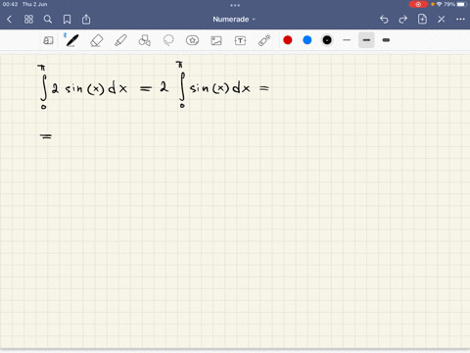Select the Text box tool
Image resolution: width=470 pixels, height=353 pixels.
click(240, 40)
